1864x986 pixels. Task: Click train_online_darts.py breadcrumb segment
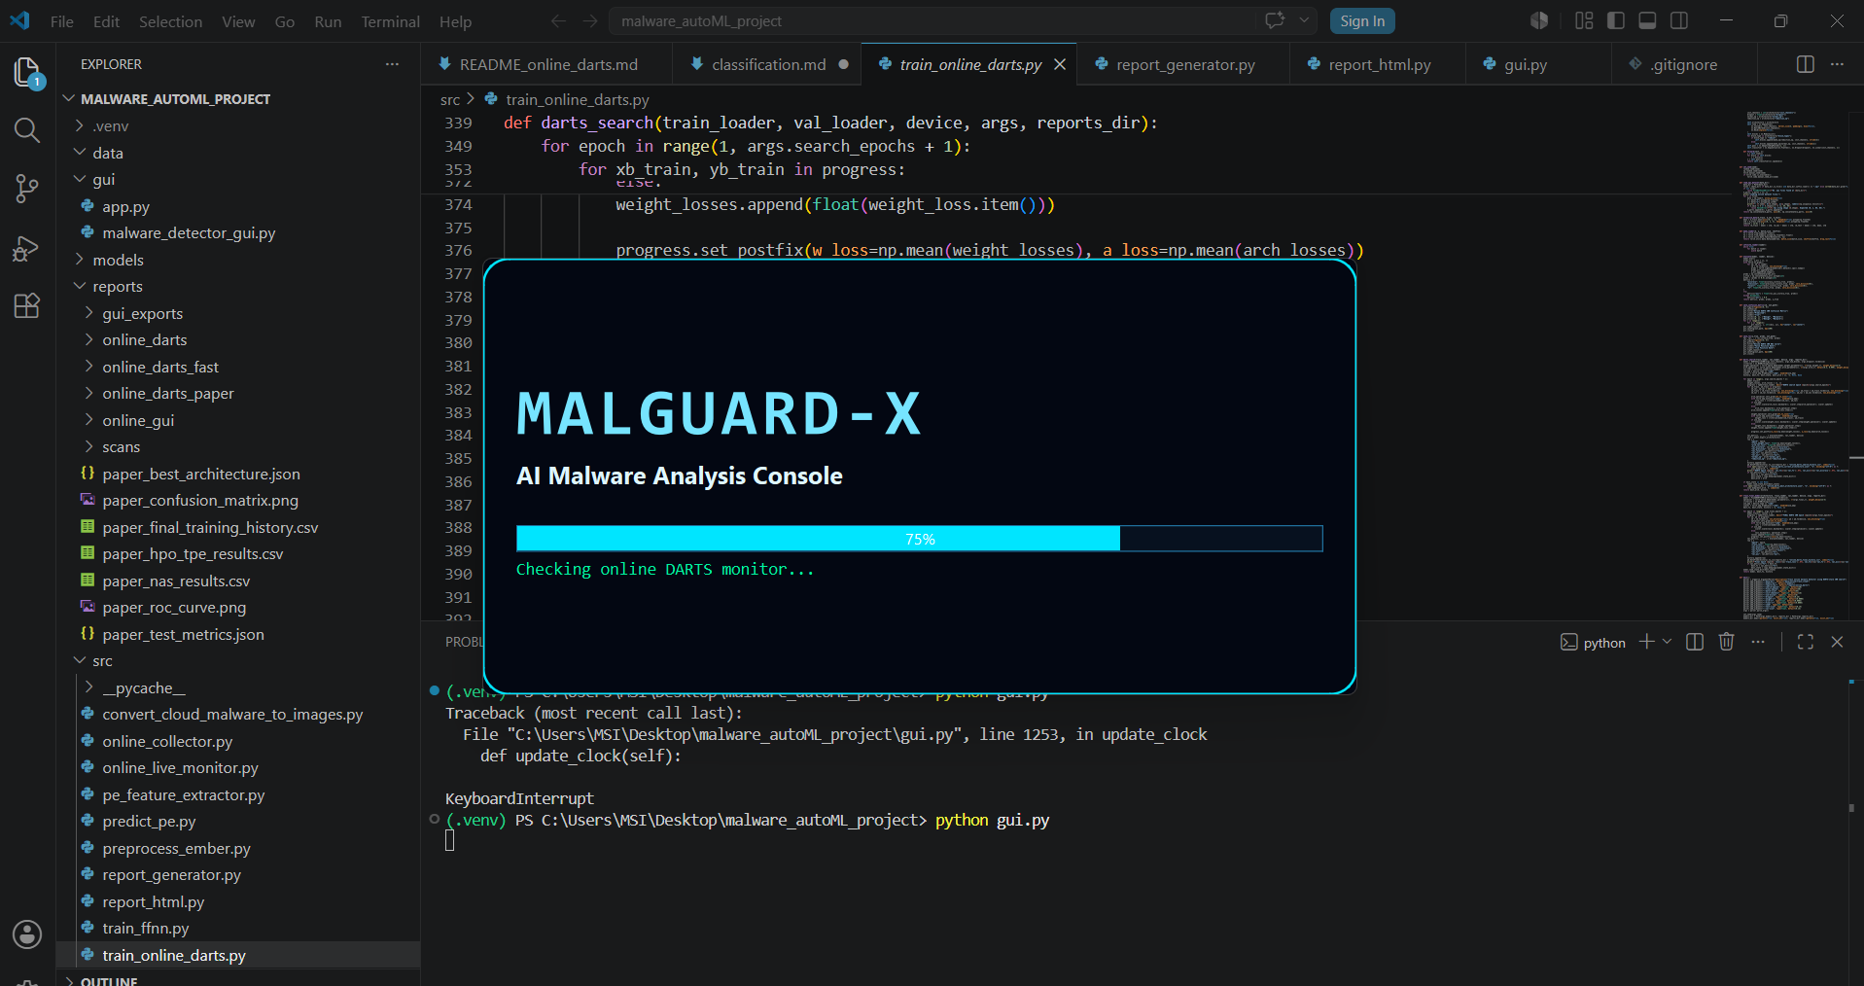[577, 99]
